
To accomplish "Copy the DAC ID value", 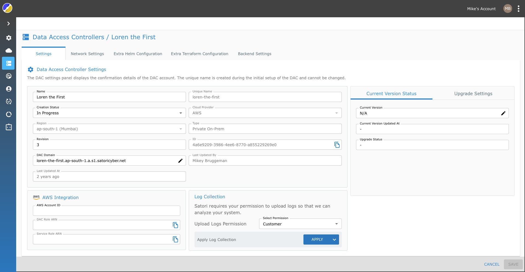I will pos(337,145).
